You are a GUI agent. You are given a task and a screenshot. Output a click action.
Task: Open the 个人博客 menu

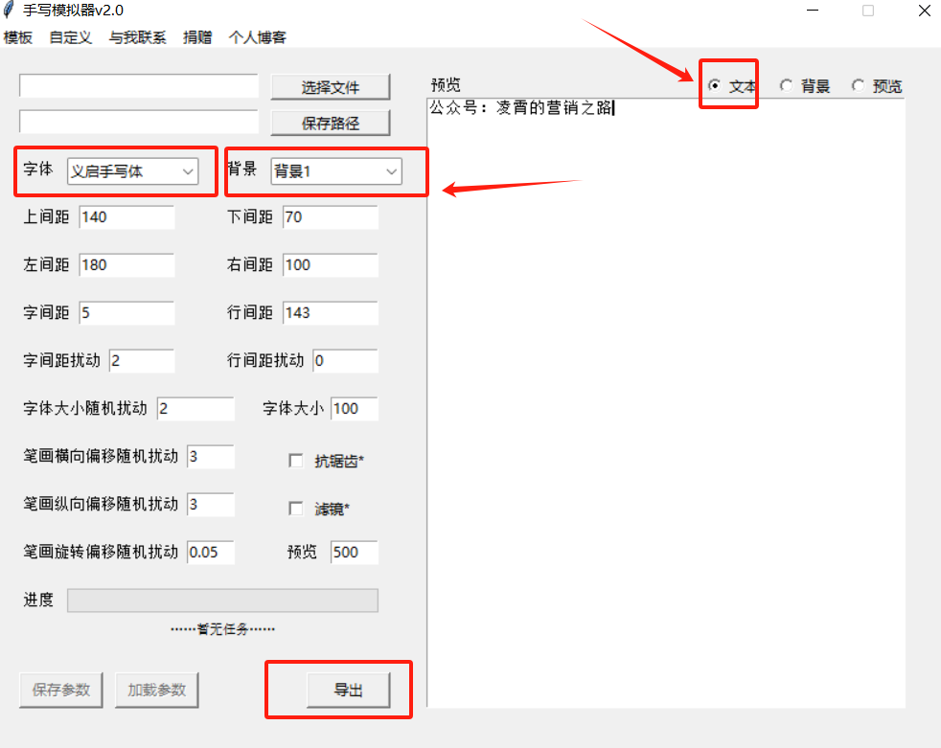[x=257, y=38]
